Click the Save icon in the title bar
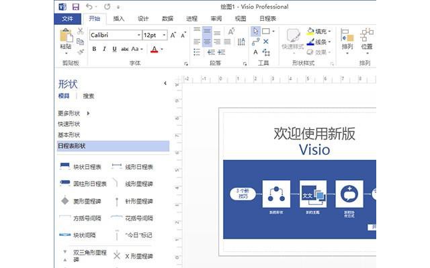The height and width of the screenshot is (268, 430). (x=75, y=7)
